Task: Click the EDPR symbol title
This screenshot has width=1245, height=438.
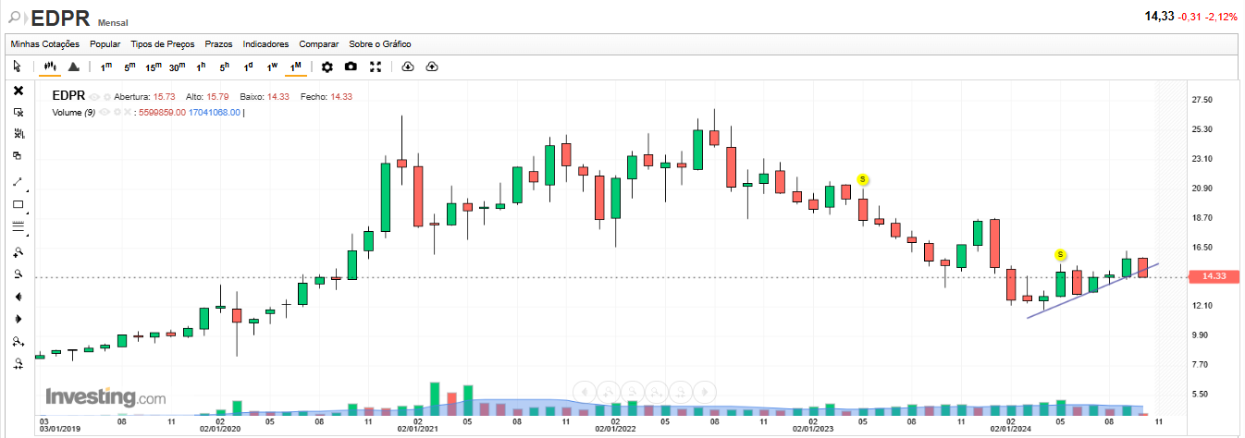Action: 60,18
